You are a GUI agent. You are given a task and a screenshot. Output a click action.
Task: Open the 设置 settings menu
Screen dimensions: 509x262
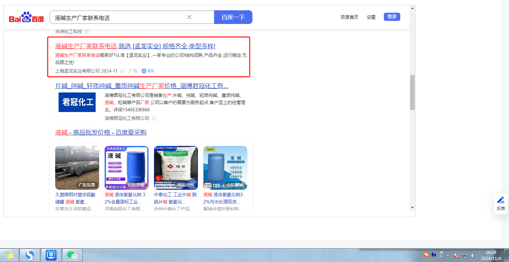[371, 17]
